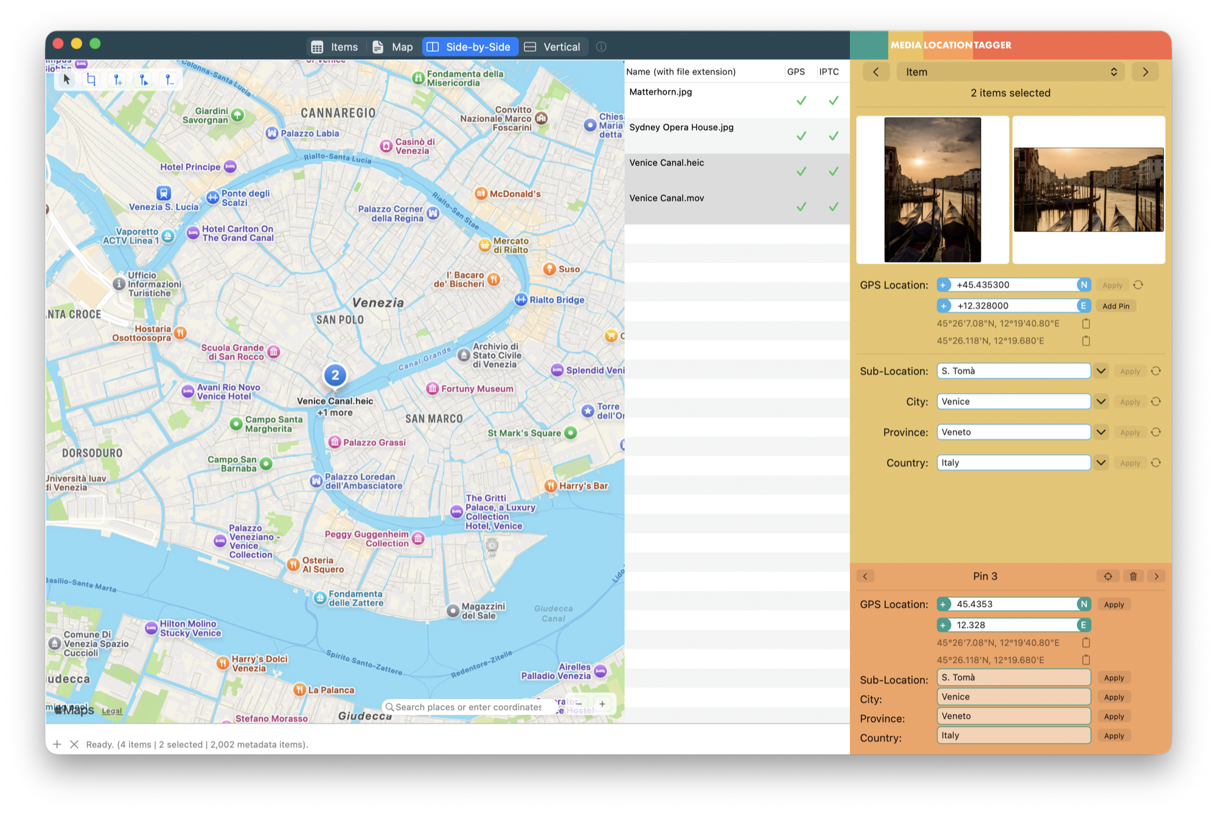The width and height of the screenshot is (1217, 814).
Task: Apply Pin 3 Sub-Location S. Tomà
Action: [1114, 678]
